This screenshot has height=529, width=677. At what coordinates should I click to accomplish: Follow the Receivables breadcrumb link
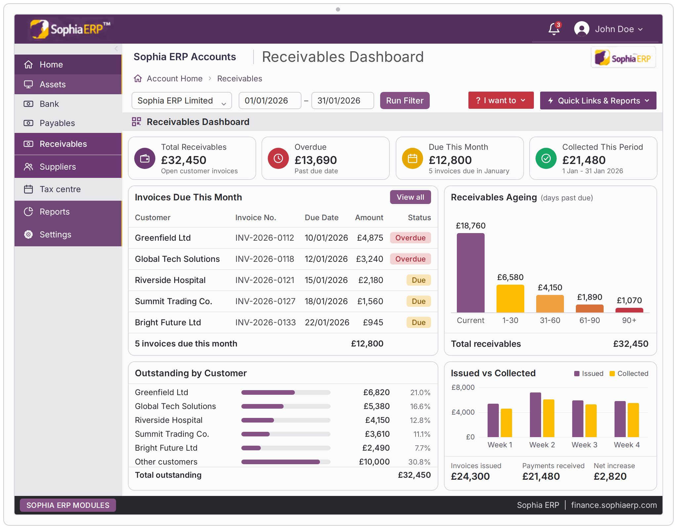240,78
